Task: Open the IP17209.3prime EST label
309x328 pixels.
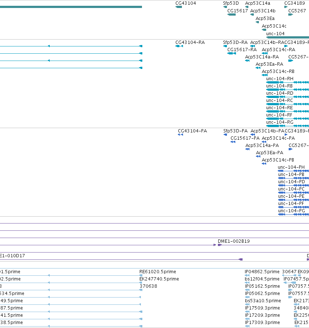Action: point(262,315)
